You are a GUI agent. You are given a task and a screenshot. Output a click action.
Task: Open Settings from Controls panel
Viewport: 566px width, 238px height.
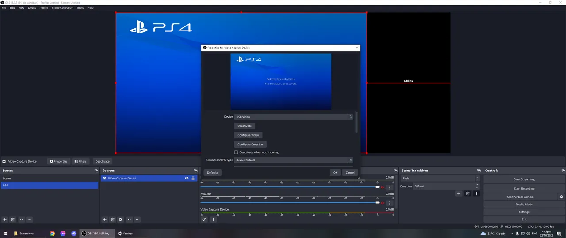coord(524,212)
